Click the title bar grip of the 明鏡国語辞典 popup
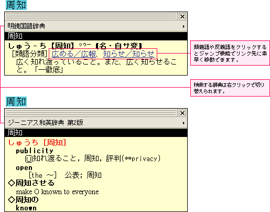The image size is (270, 212). tap(91, 16)
